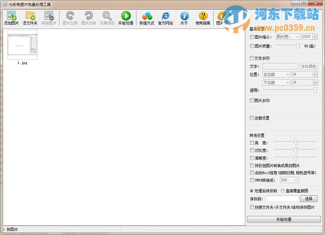
Task: Select the 图片左转 rotate left icon
Action: pos(70,17)
